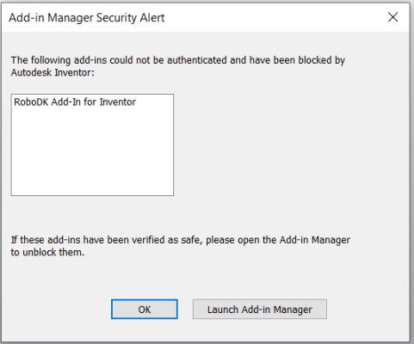This screenshot has height=344, width=414.
Task: Click the Add-in Manager Security Alert title text
Action: (87, 18)
